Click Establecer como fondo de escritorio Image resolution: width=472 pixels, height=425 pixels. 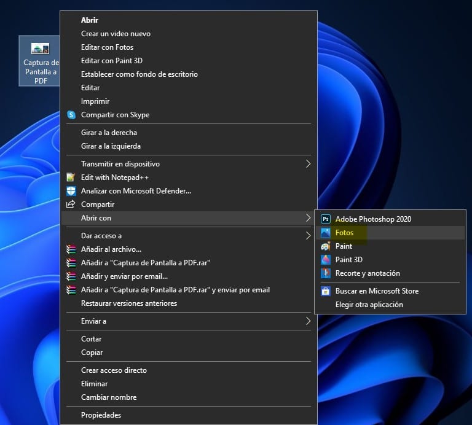point(189,74)
